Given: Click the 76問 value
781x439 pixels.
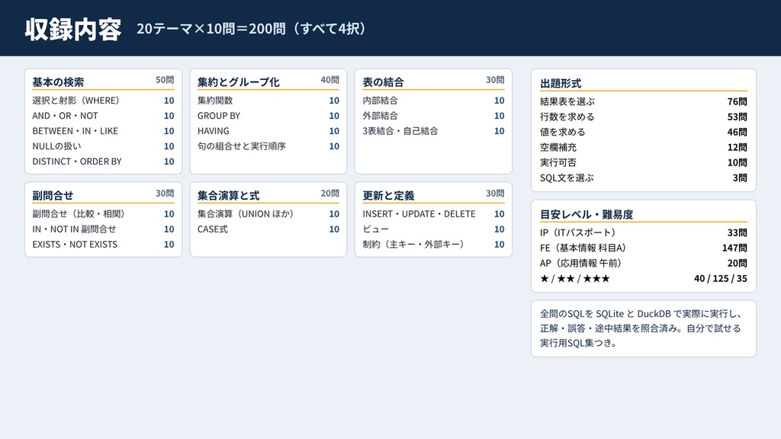Looking at the screenshot, I should tap(738, 101).
